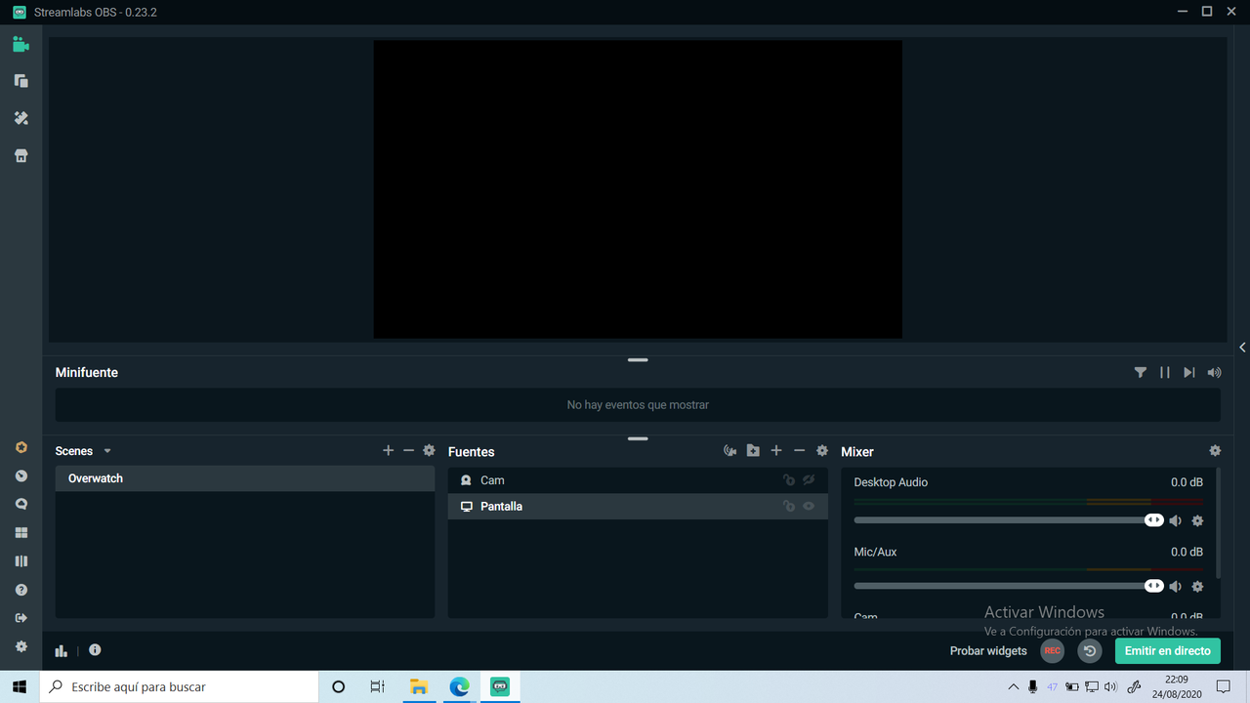Open the Windows Start menu

(x=20, y=686)
